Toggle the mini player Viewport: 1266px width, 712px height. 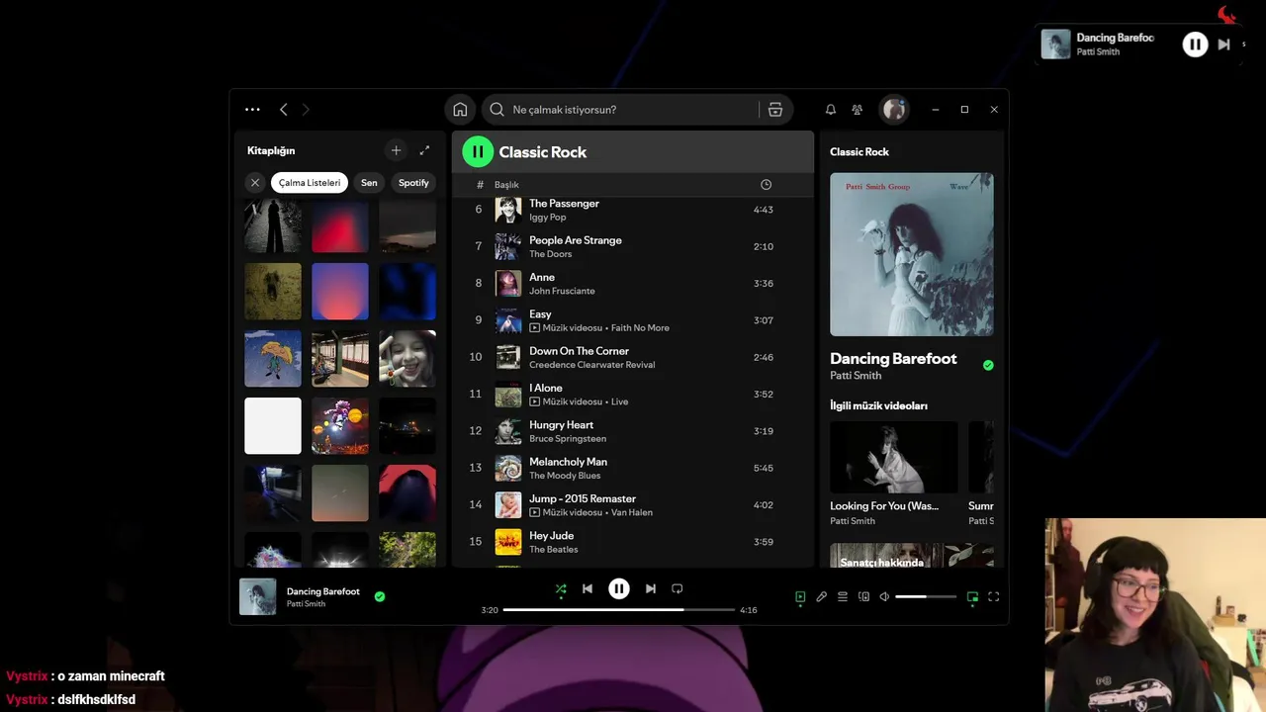click(972, 597)
